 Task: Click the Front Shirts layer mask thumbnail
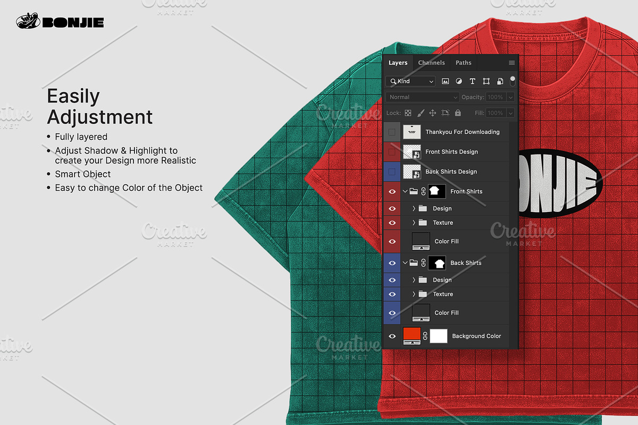tap(437, 191)
